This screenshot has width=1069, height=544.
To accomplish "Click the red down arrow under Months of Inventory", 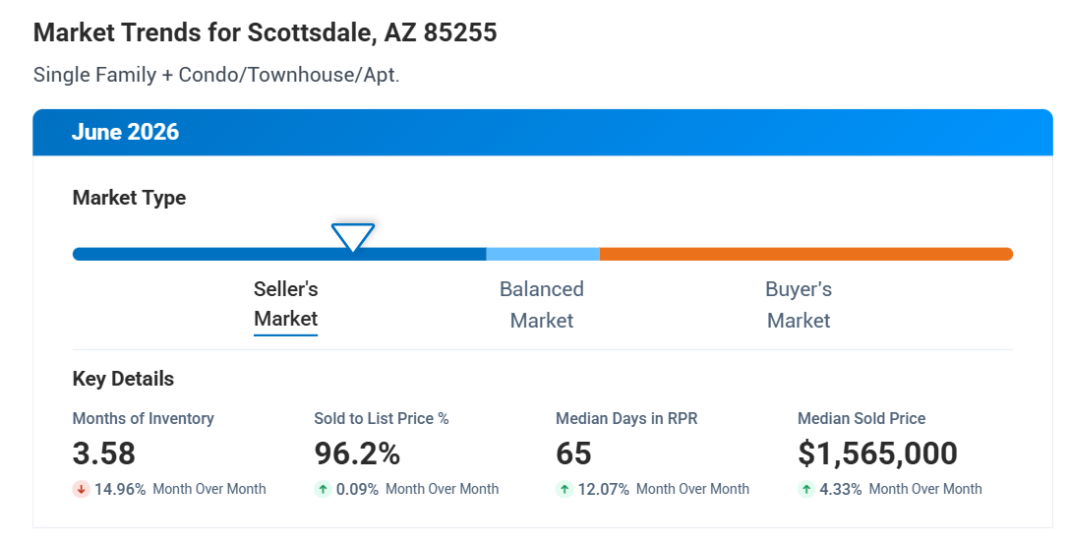I will click(x=81, y=489).
